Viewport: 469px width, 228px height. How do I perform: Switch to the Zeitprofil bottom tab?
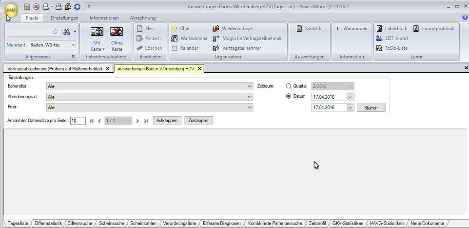click(317, 223)
